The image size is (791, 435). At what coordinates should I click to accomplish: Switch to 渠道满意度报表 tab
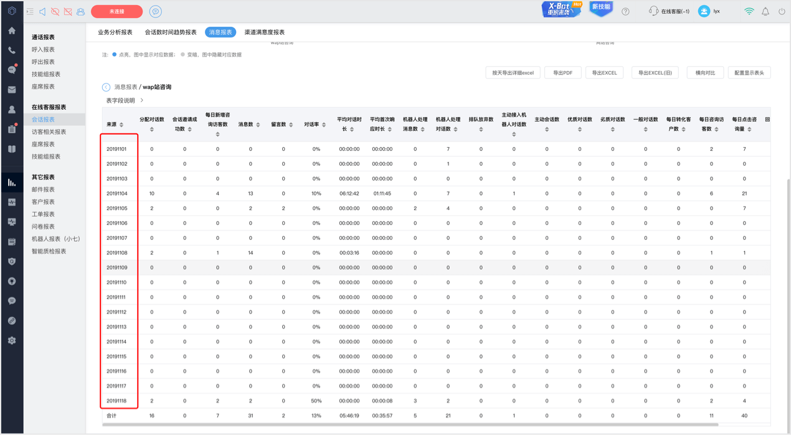265,32
